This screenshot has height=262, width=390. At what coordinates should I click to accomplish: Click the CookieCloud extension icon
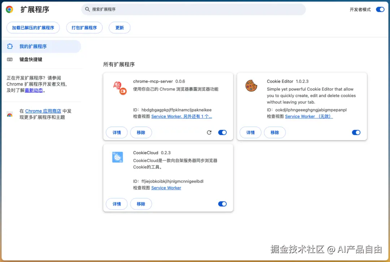(x=117, y=157)
